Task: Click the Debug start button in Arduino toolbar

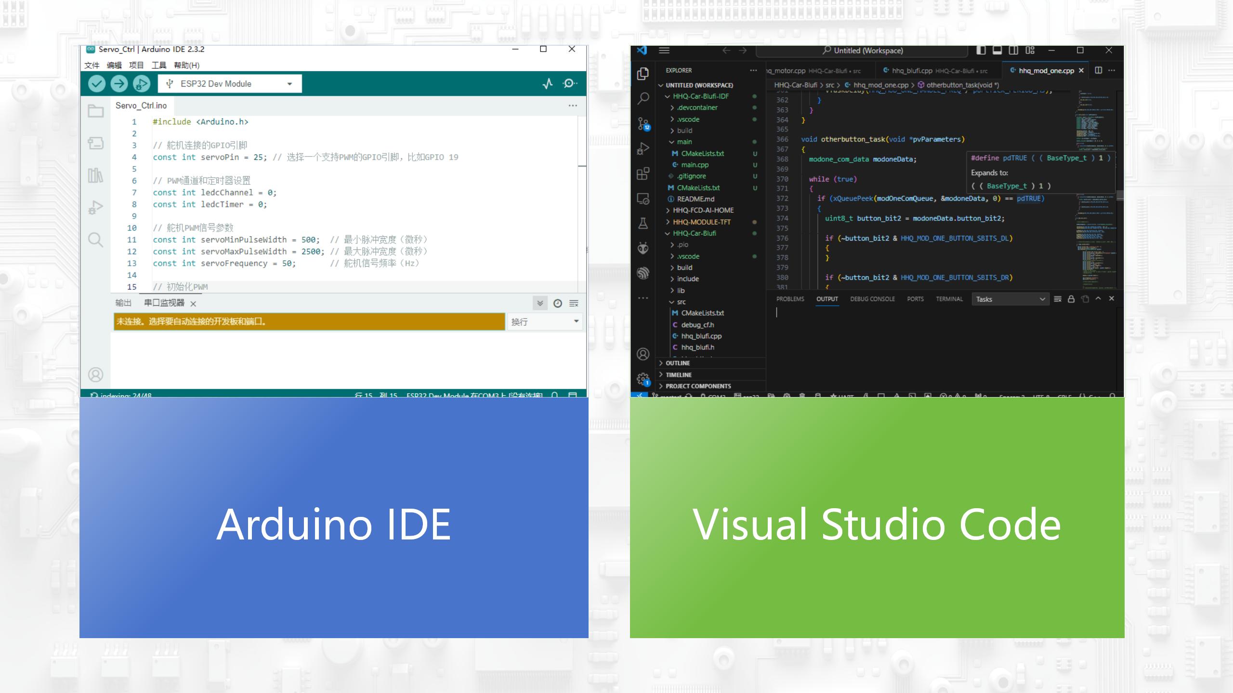Action: click(141, 84)
